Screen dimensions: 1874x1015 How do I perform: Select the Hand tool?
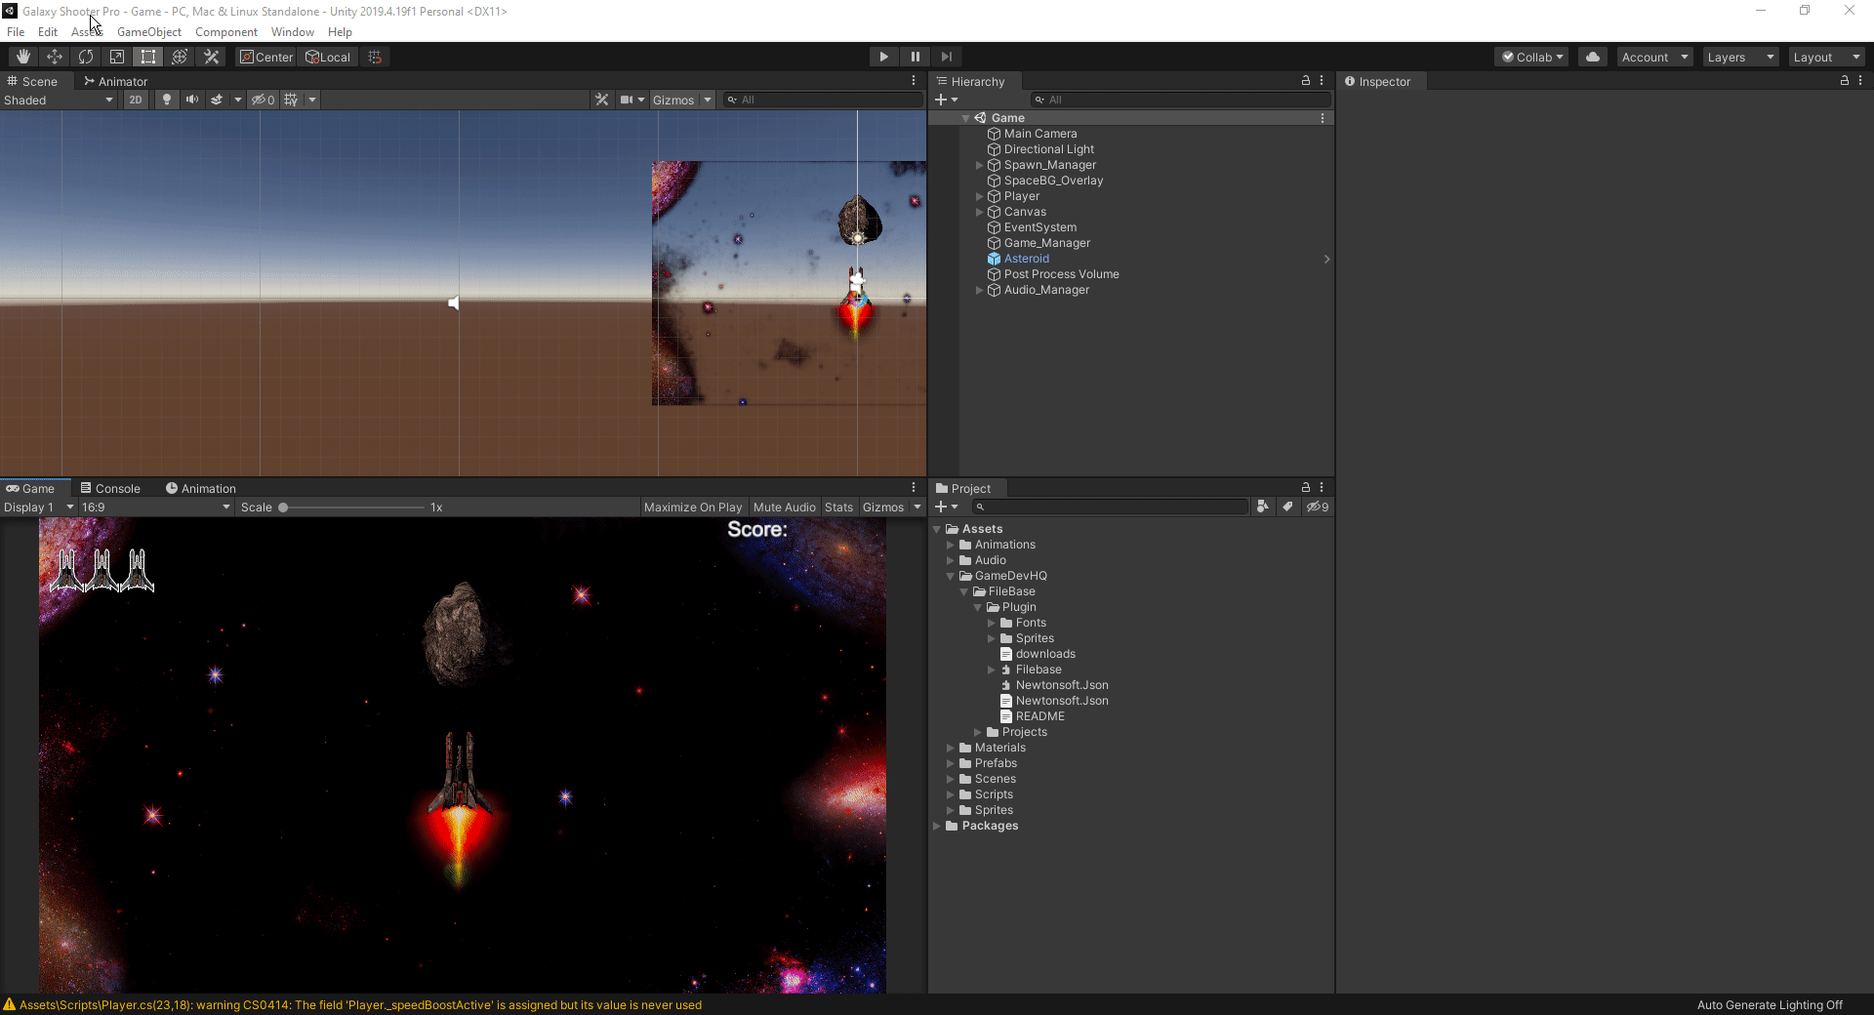tap(20, 56)
